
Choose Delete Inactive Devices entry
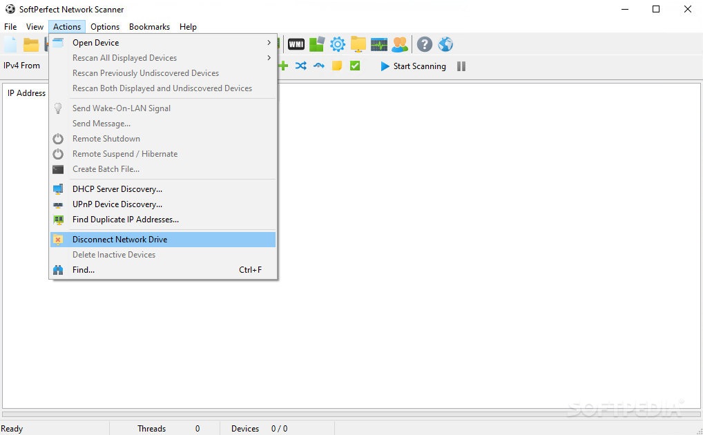point(163,255)
